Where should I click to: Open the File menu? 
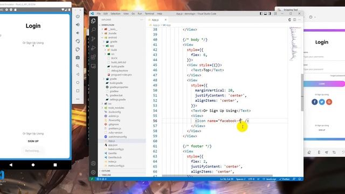99,13
